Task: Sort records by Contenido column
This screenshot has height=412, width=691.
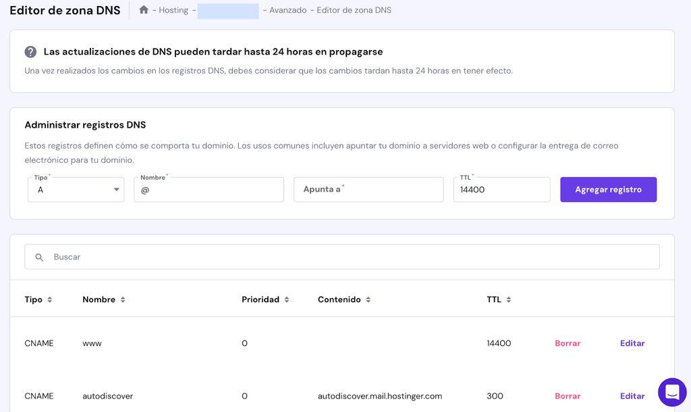Action: point(368,300)
